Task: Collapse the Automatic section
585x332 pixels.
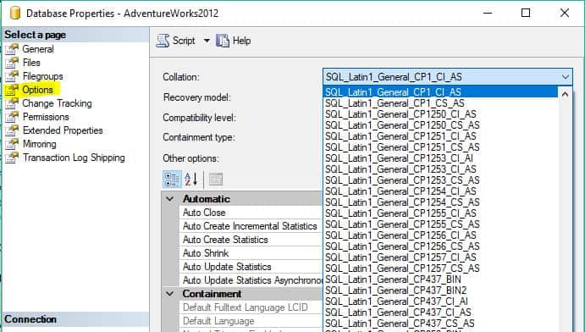Action: [170, 199]
